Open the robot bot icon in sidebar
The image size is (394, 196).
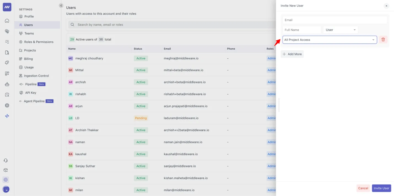click(x=7, y=84)
